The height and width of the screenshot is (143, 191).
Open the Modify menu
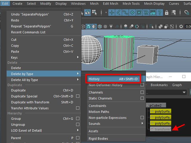(46, 4)
